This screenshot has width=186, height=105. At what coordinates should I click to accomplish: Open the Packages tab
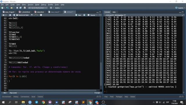119,97
